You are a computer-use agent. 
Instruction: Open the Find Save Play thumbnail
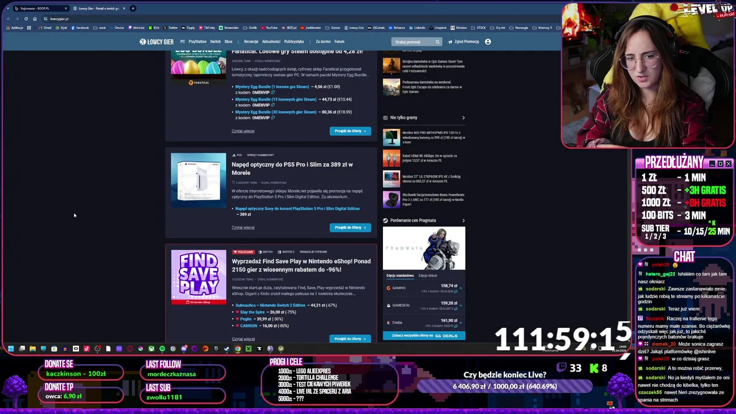click(198, 277)
